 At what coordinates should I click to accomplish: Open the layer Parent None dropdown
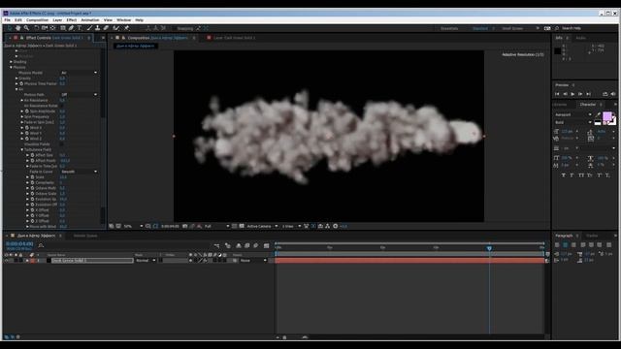click(x=253, y=261)
